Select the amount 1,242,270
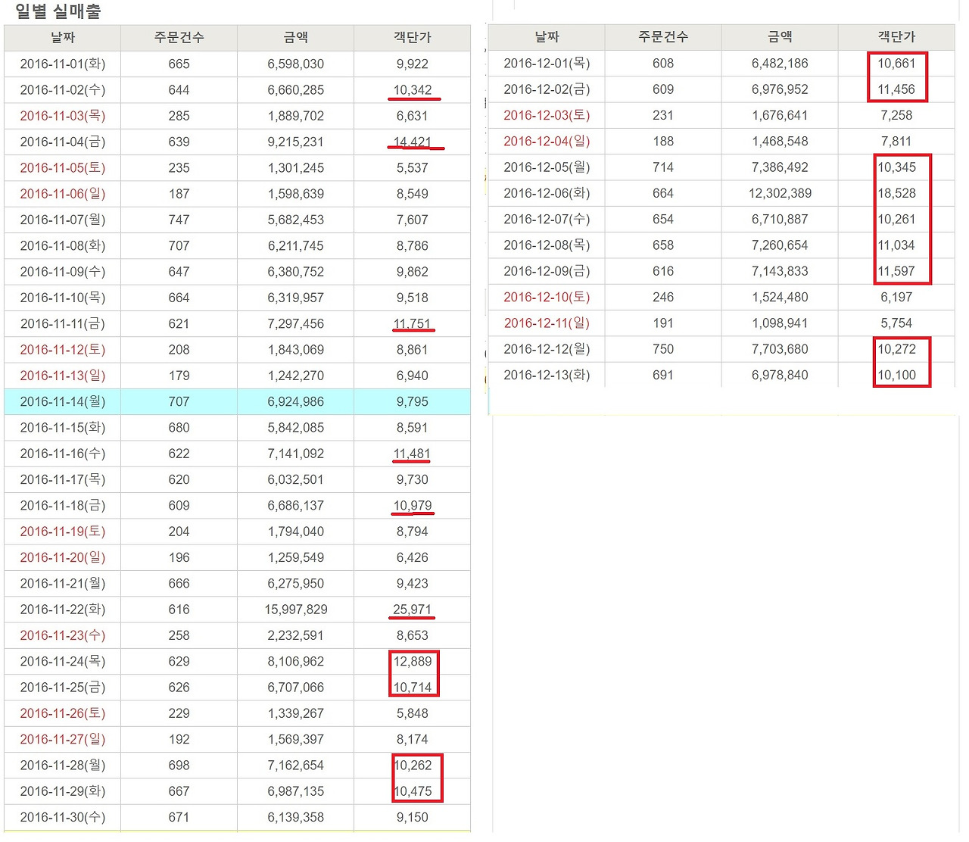Viewport: 969px width, 842px height. (x=296, y=376)
